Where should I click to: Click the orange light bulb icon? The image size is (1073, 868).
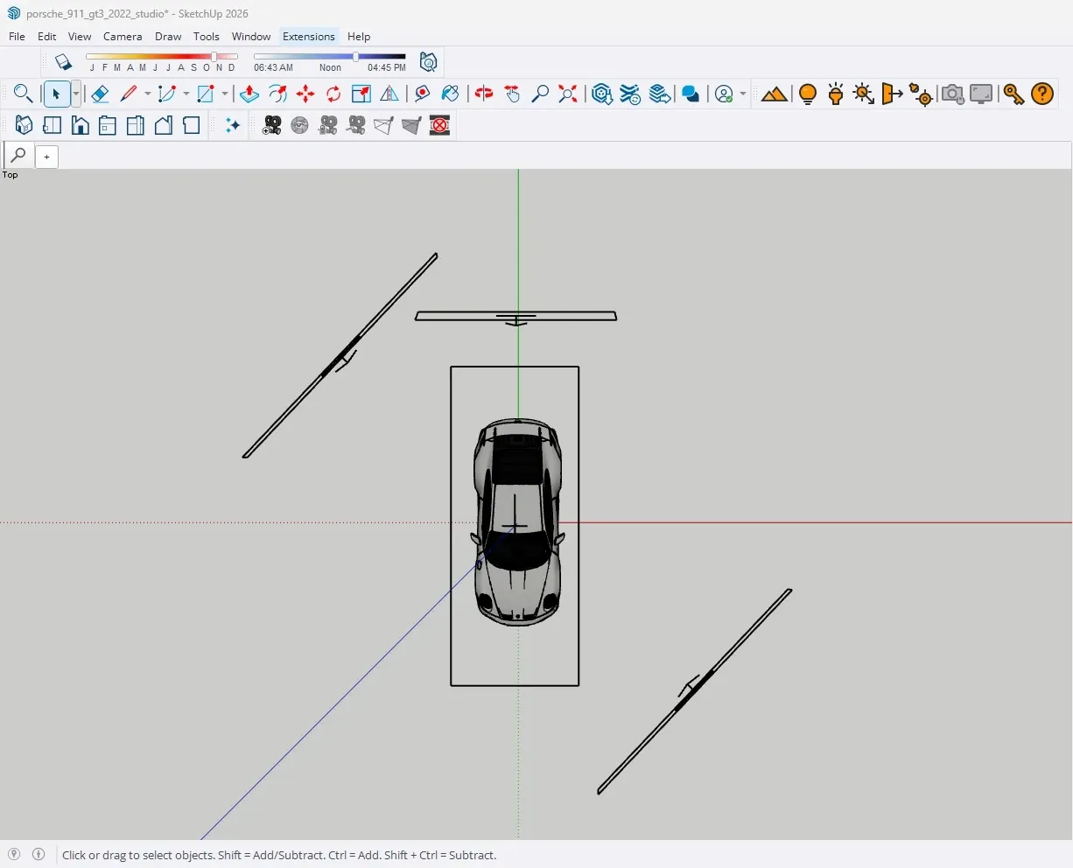tap(808, 94)
